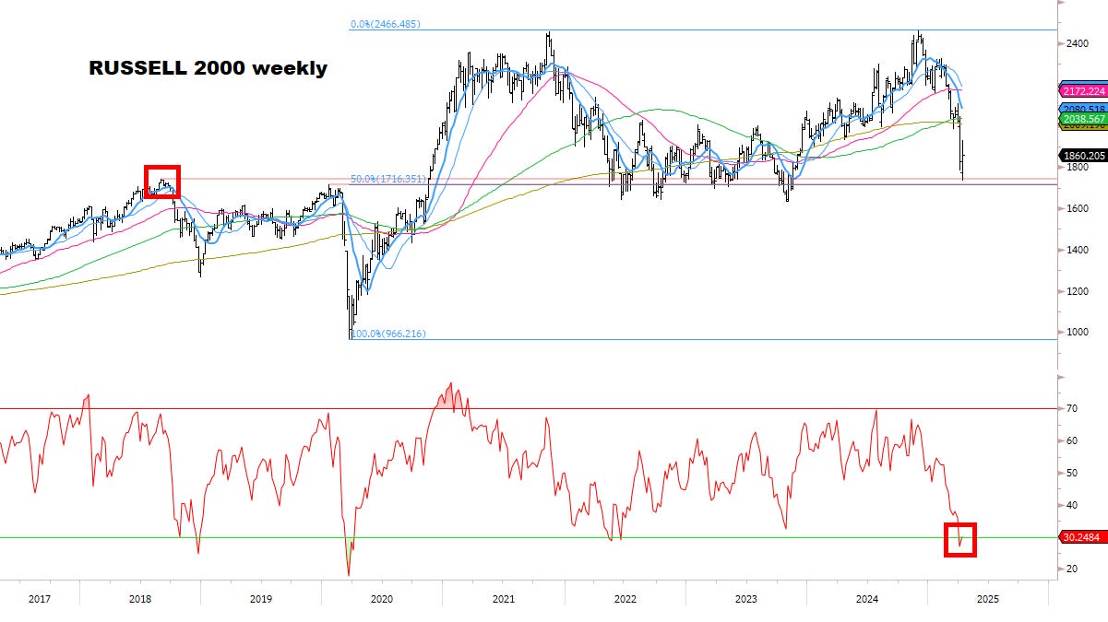Click the 1000 price axis label
This screenshot has width=1108, height=622.
click(1076, 333)
